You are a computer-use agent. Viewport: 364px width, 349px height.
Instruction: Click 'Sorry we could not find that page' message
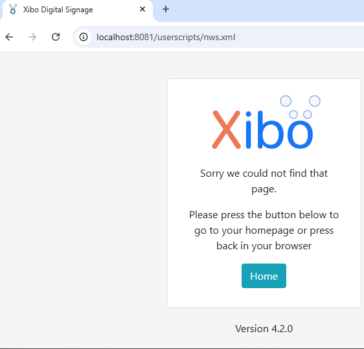tap(264, 181)
